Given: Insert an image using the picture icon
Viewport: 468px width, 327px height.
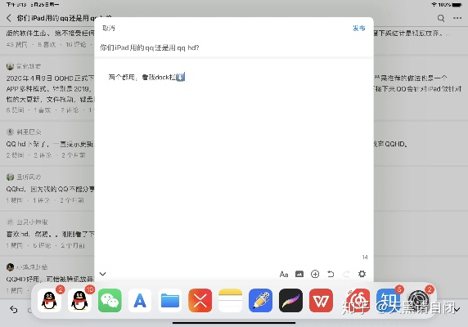Looking at the screenshot, I should (x=299, y=274).
